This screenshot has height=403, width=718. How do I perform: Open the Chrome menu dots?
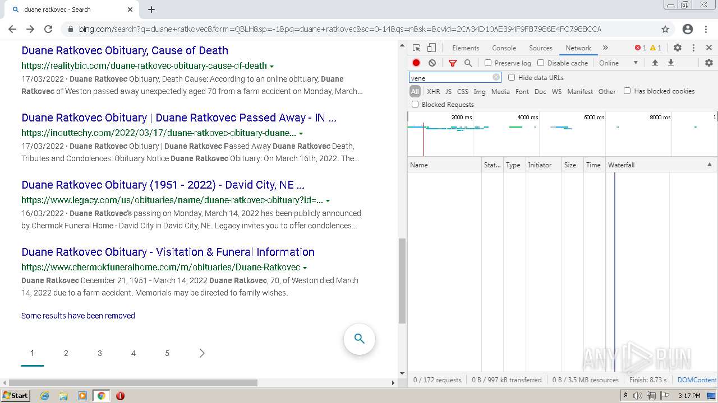coord(706,29)
